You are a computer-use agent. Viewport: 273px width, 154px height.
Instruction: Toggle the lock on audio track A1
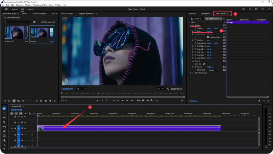15,135
